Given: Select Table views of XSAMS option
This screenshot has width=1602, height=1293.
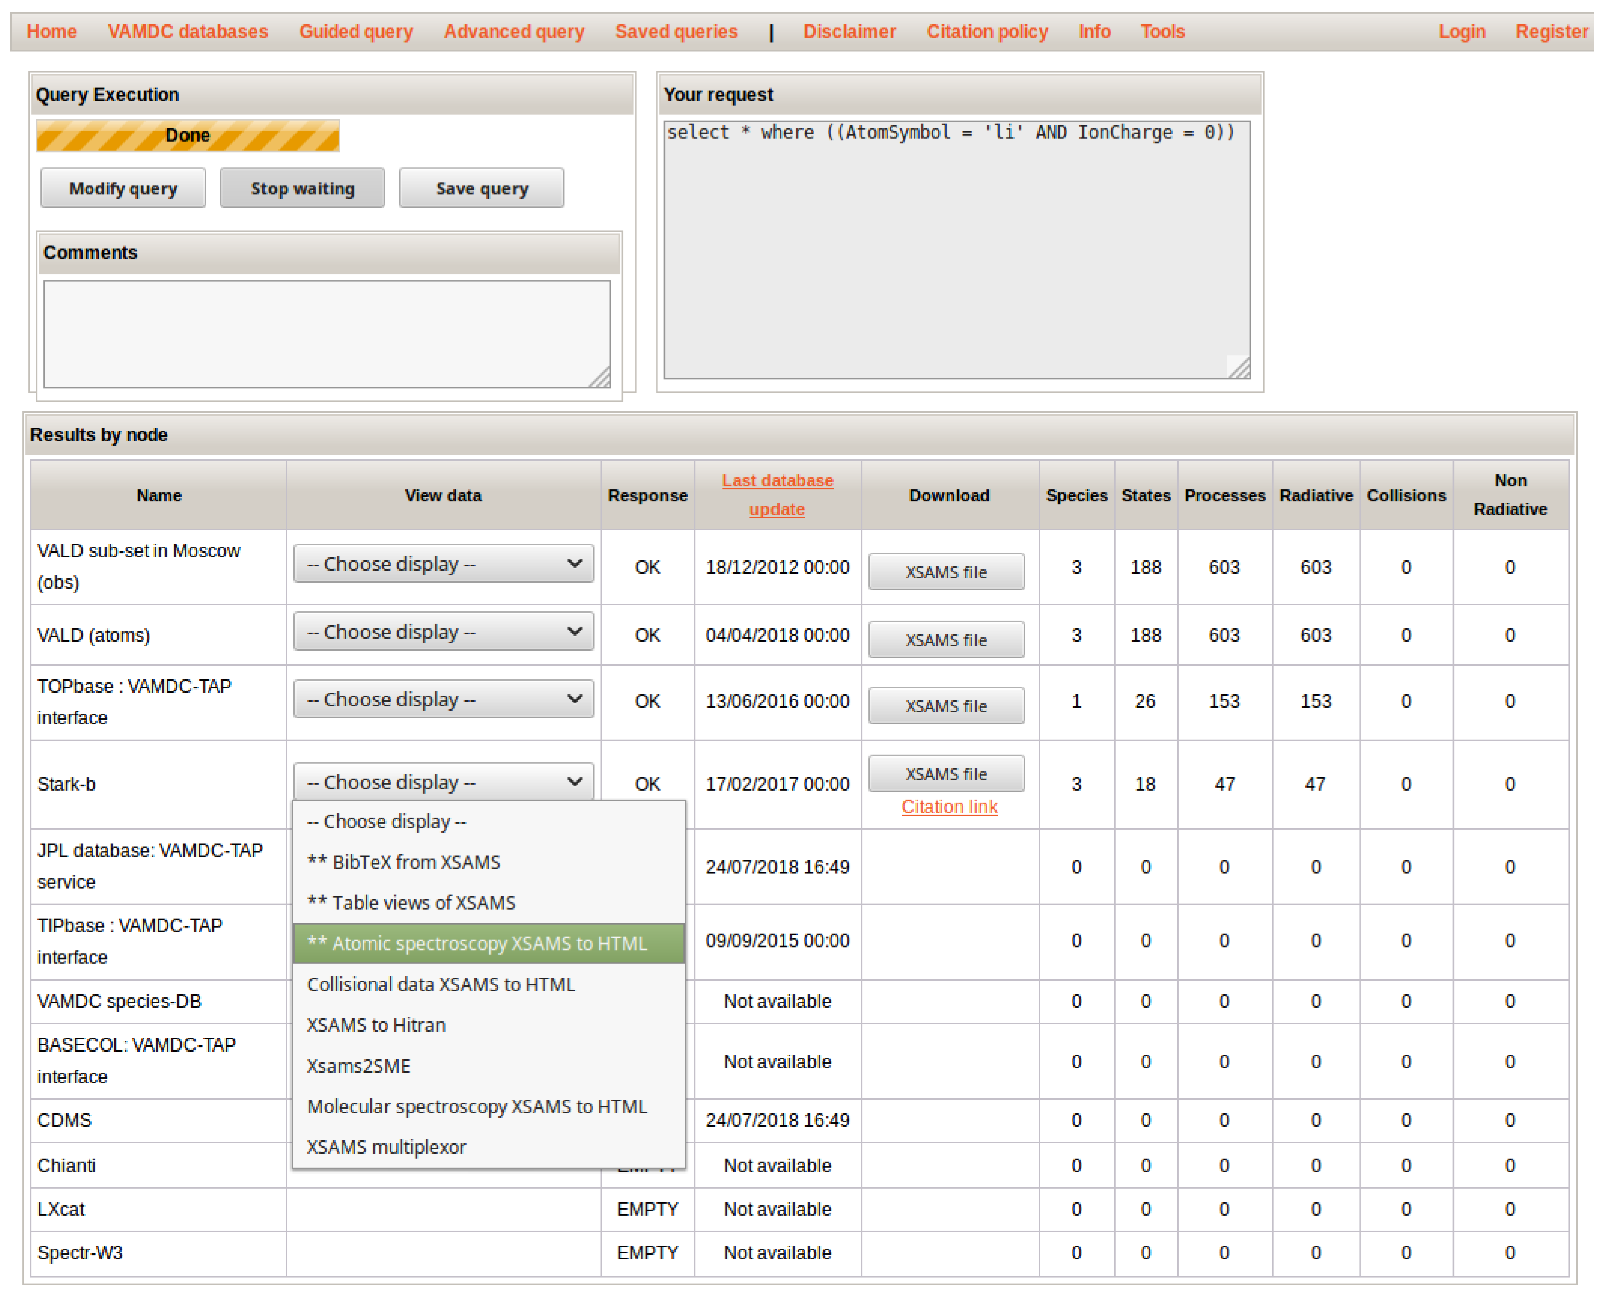Looking at the screenshot, I should coord(411,903).
